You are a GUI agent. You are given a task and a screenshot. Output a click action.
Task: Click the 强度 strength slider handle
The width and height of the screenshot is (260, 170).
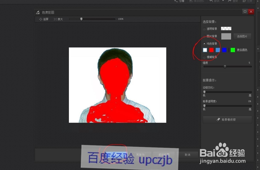[225, 66]
